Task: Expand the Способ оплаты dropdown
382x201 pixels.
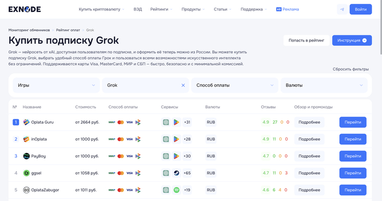Action: click(235, 86)
